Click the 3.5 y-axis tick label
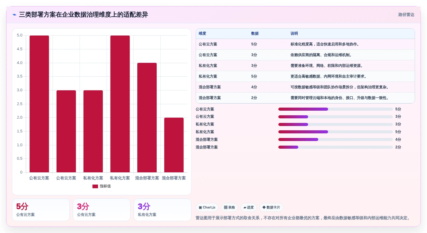The image size is (427, 233). (20, 76)
